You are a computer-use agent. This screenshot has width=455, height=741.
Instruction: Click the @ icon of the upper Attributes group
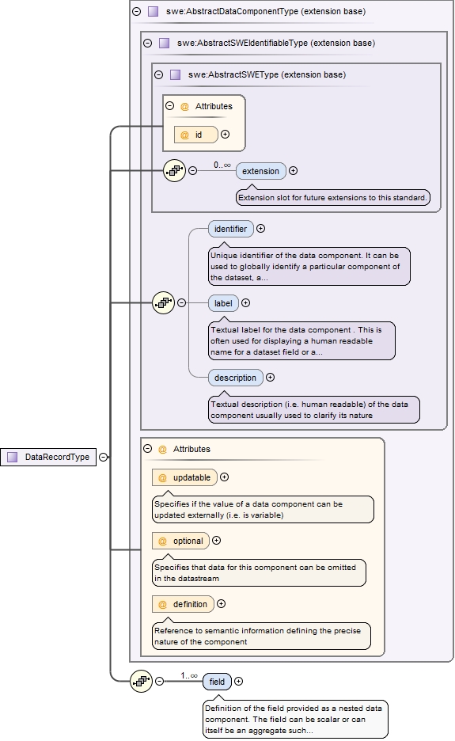[x=184, y=106]
